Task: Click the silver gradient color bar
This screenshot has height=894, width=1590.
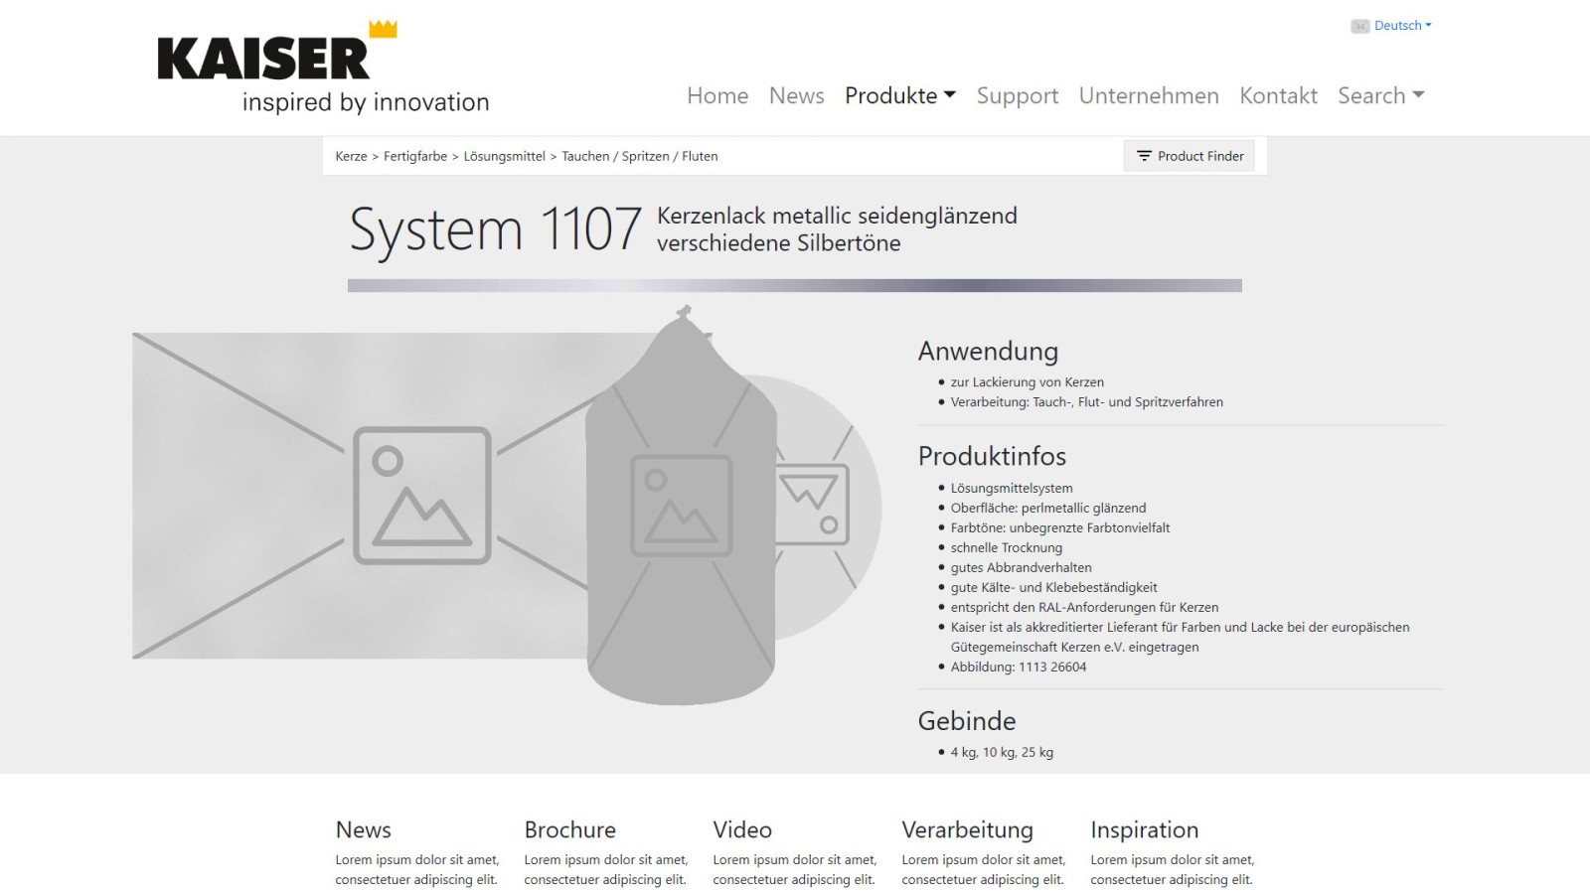Action: coord(793,284)
